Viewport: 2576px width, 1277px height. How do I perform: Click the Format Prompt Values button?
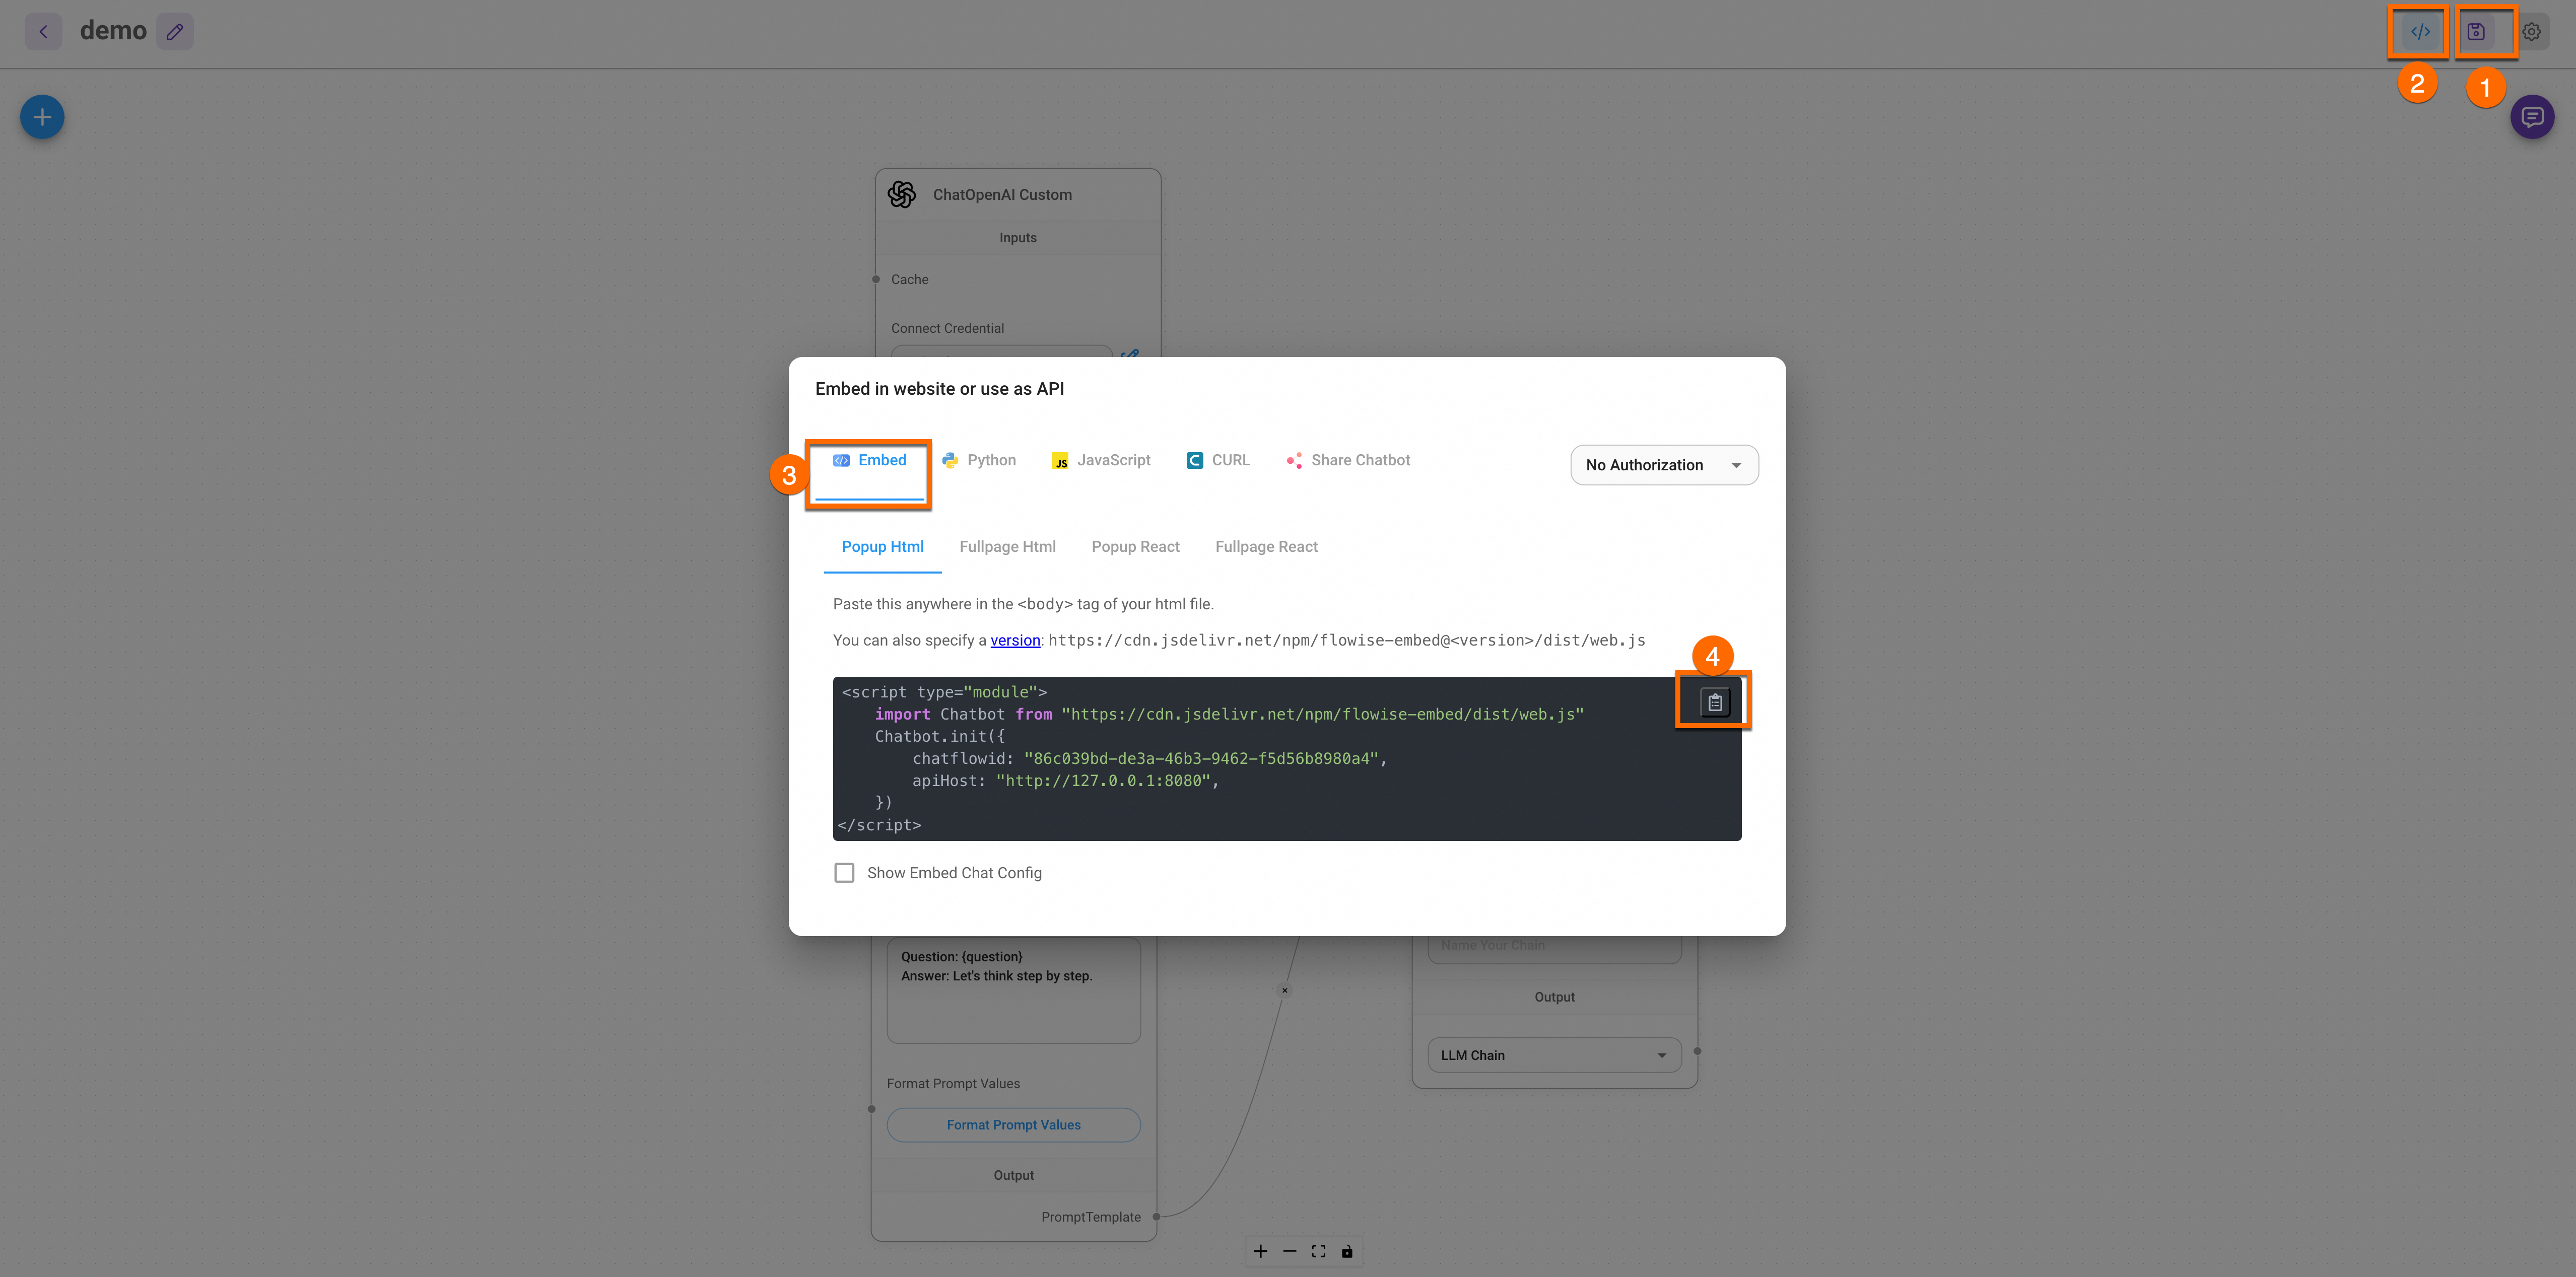point(1013,1125)
